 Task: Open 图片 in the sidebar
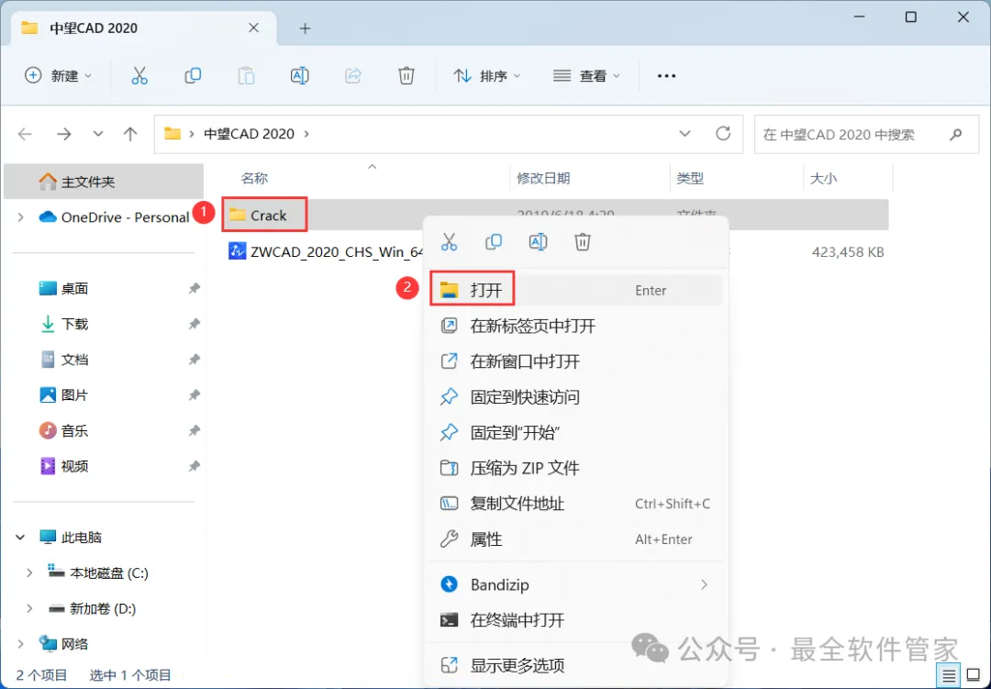coord(74,395)
